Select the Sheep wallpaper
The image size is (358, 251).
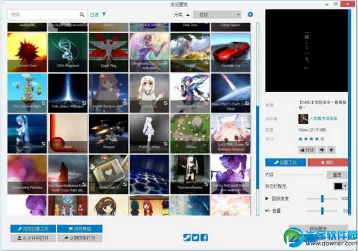[190, 134]
